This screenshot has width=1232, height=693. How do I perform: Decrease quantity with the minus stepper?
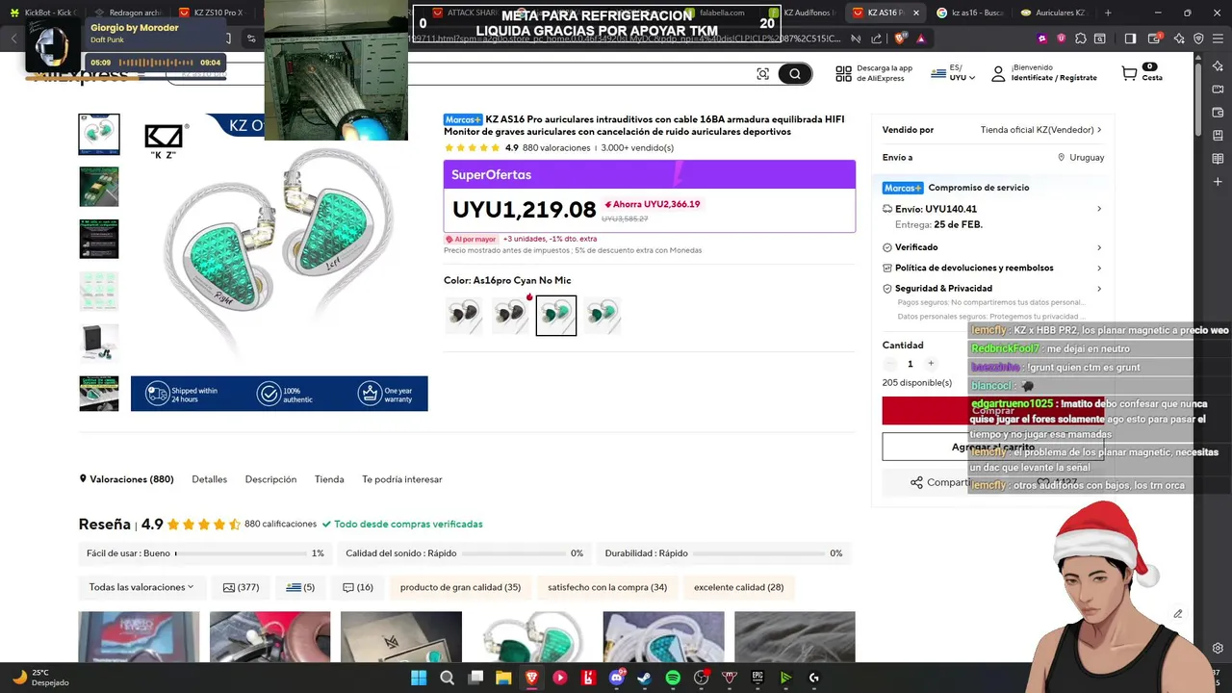[x=889, y=364]
